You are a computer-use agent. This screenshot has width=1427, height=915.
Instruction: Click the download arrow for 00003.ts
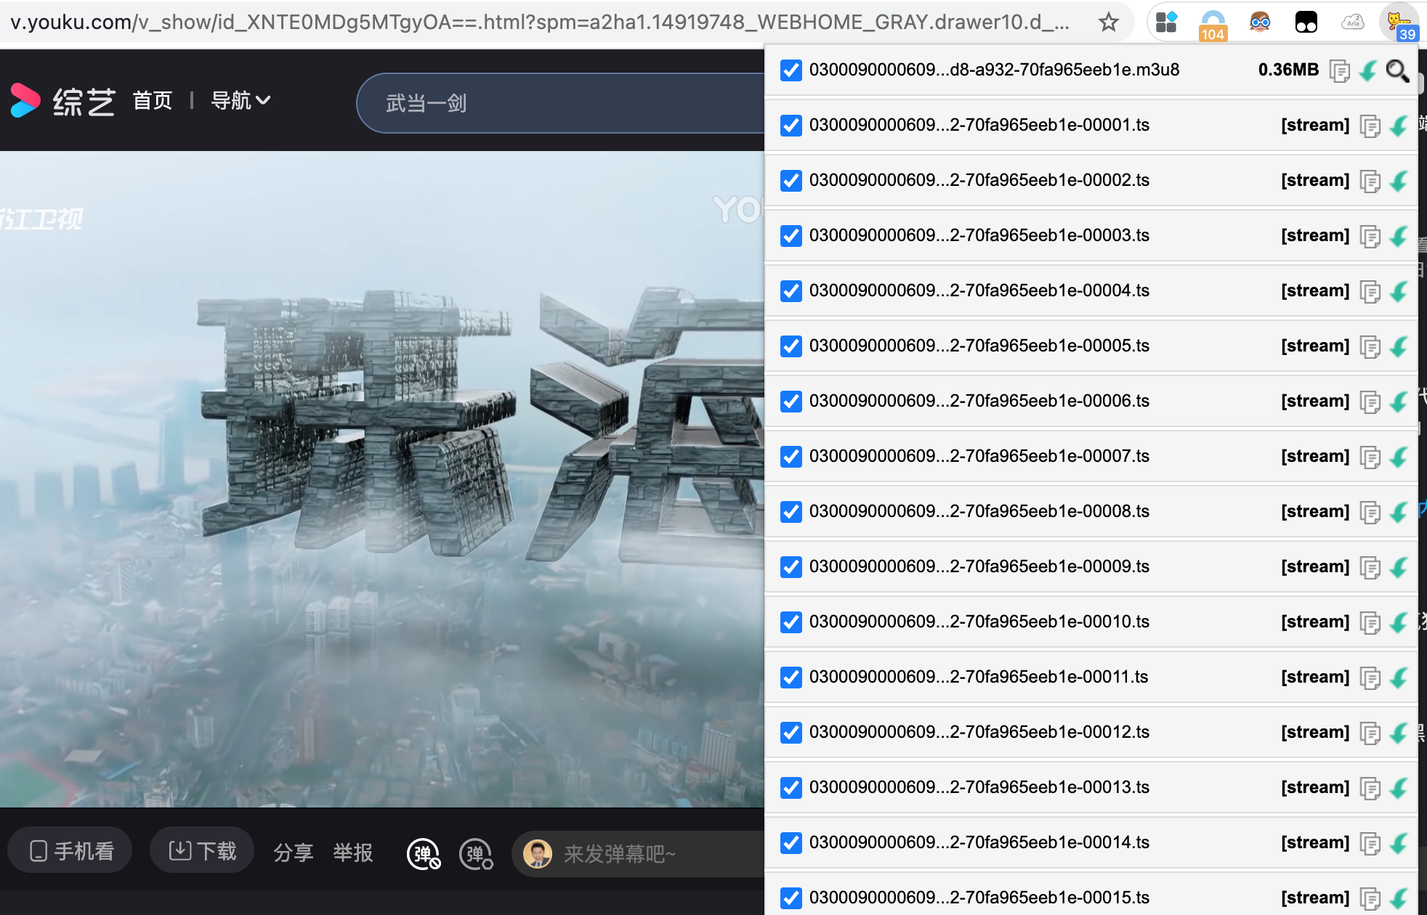click(1399, 236)
